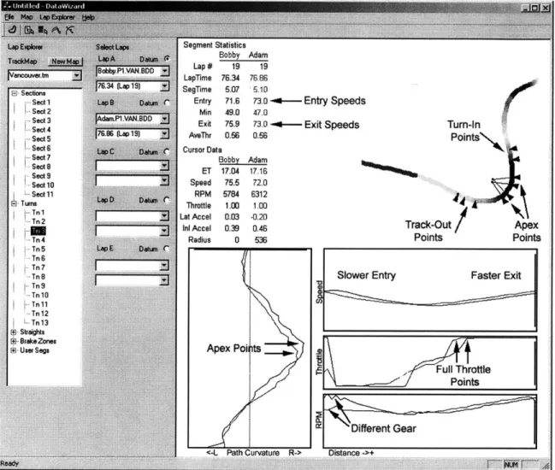Screen dimensions: 555x470
Task: Open the upper empty Lap C dropdown
Action: (x=164, y=166)
